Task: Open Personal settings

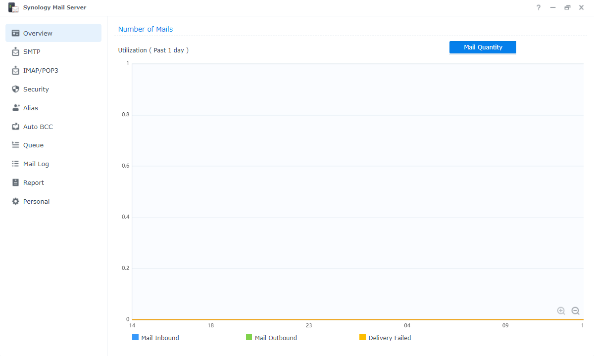Action: pyautogui.click(x=36, y=201)
